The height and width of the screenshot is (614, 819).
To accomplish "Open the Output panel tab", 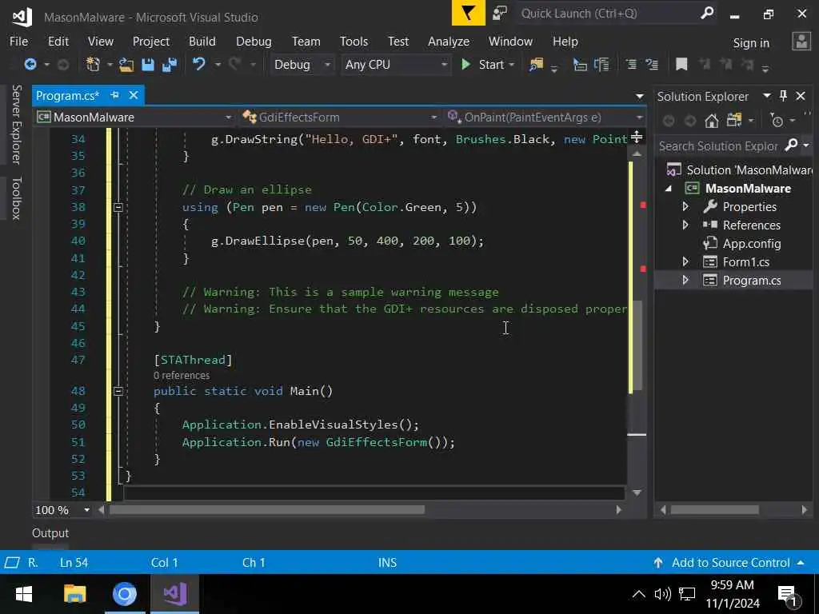I will click(50, 532).
